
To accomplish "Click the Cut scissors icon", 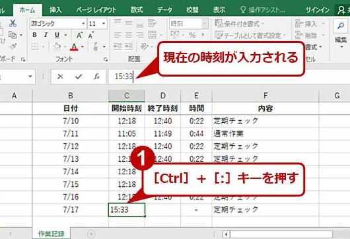I will tap(13, 23).
